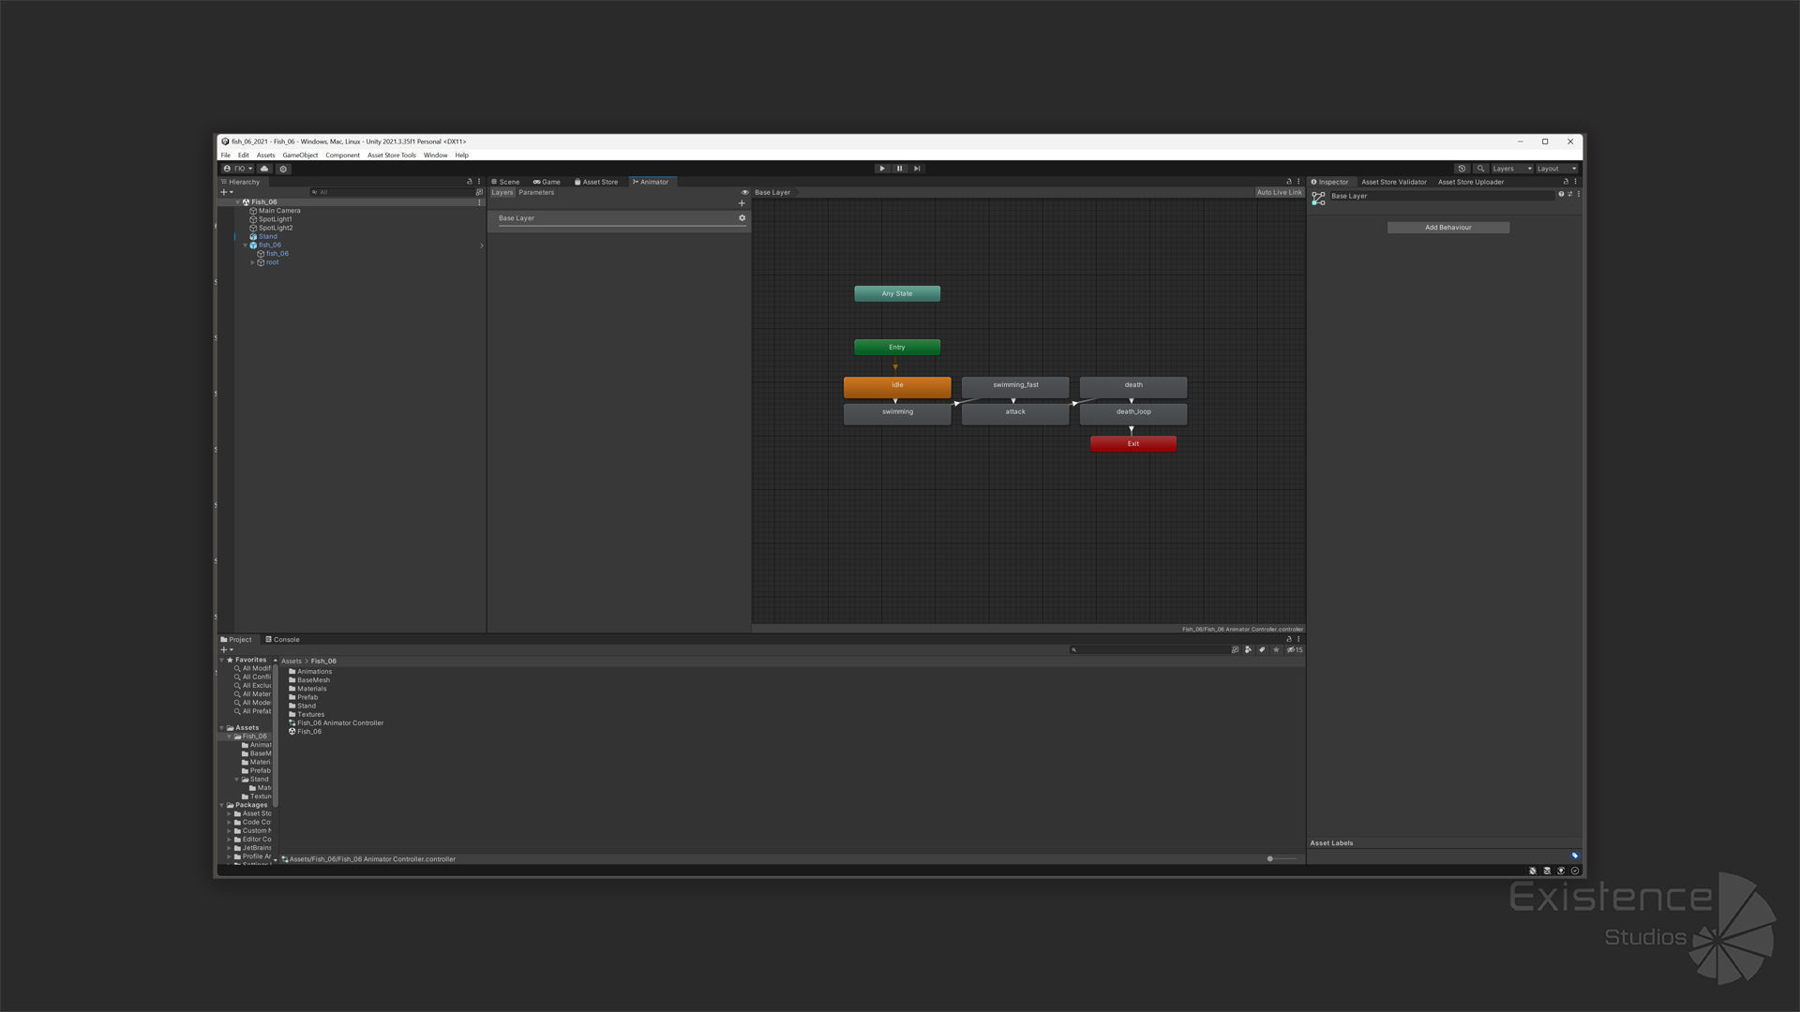Image resolution: width=1800 pixels, height=1012 pixels.
Task: Add a new animator layer with plus
Action: click(x=742, y=203)
